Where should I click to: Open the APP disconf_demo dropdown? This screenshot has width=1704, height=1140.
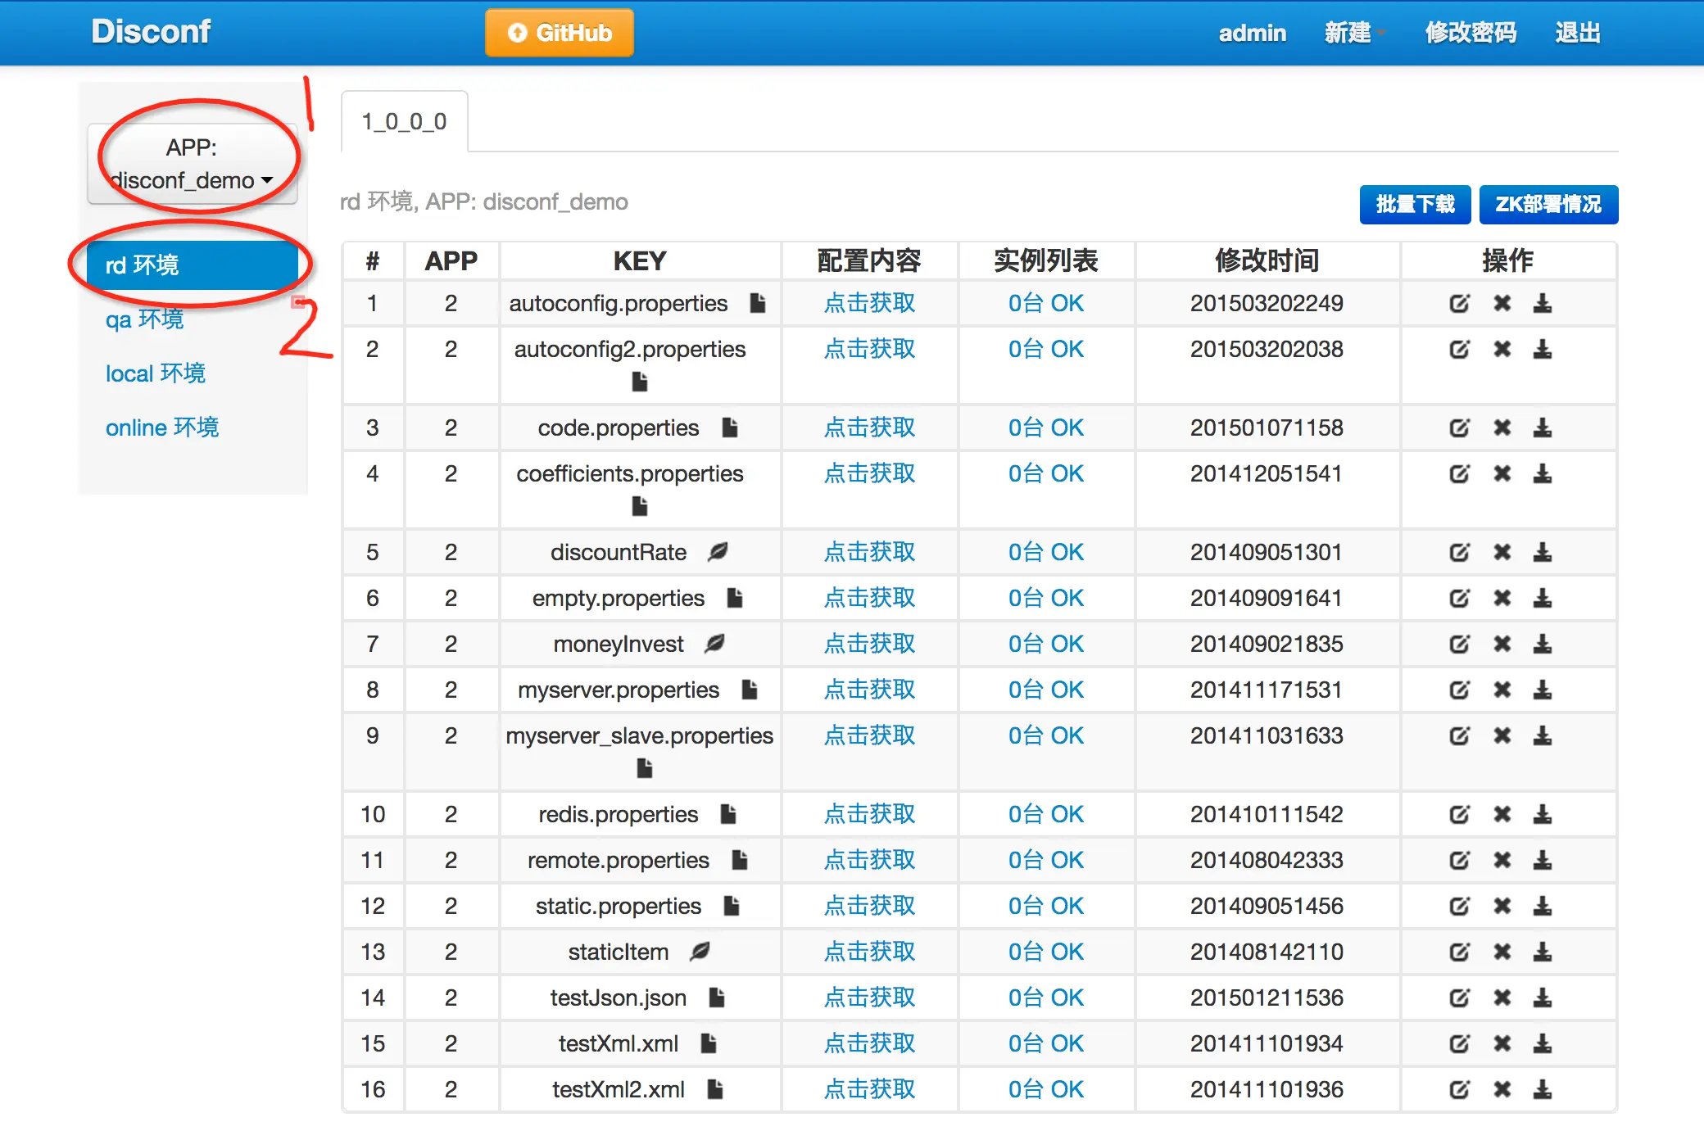[192, 164]
